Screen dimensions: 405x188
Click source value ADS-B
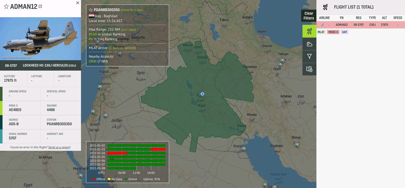(x=13, y=124)
